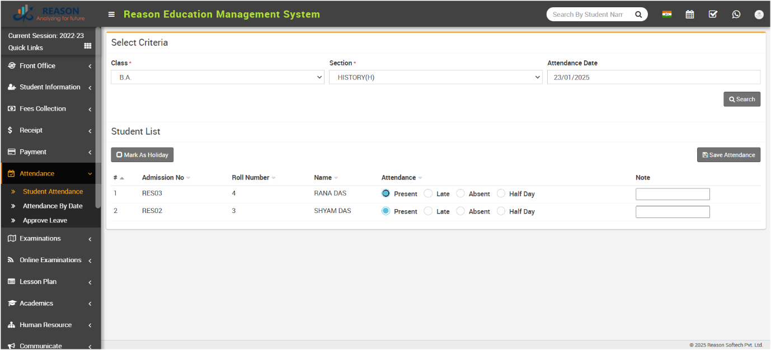Open Attendance By Date submenu item

pos(53,206)
